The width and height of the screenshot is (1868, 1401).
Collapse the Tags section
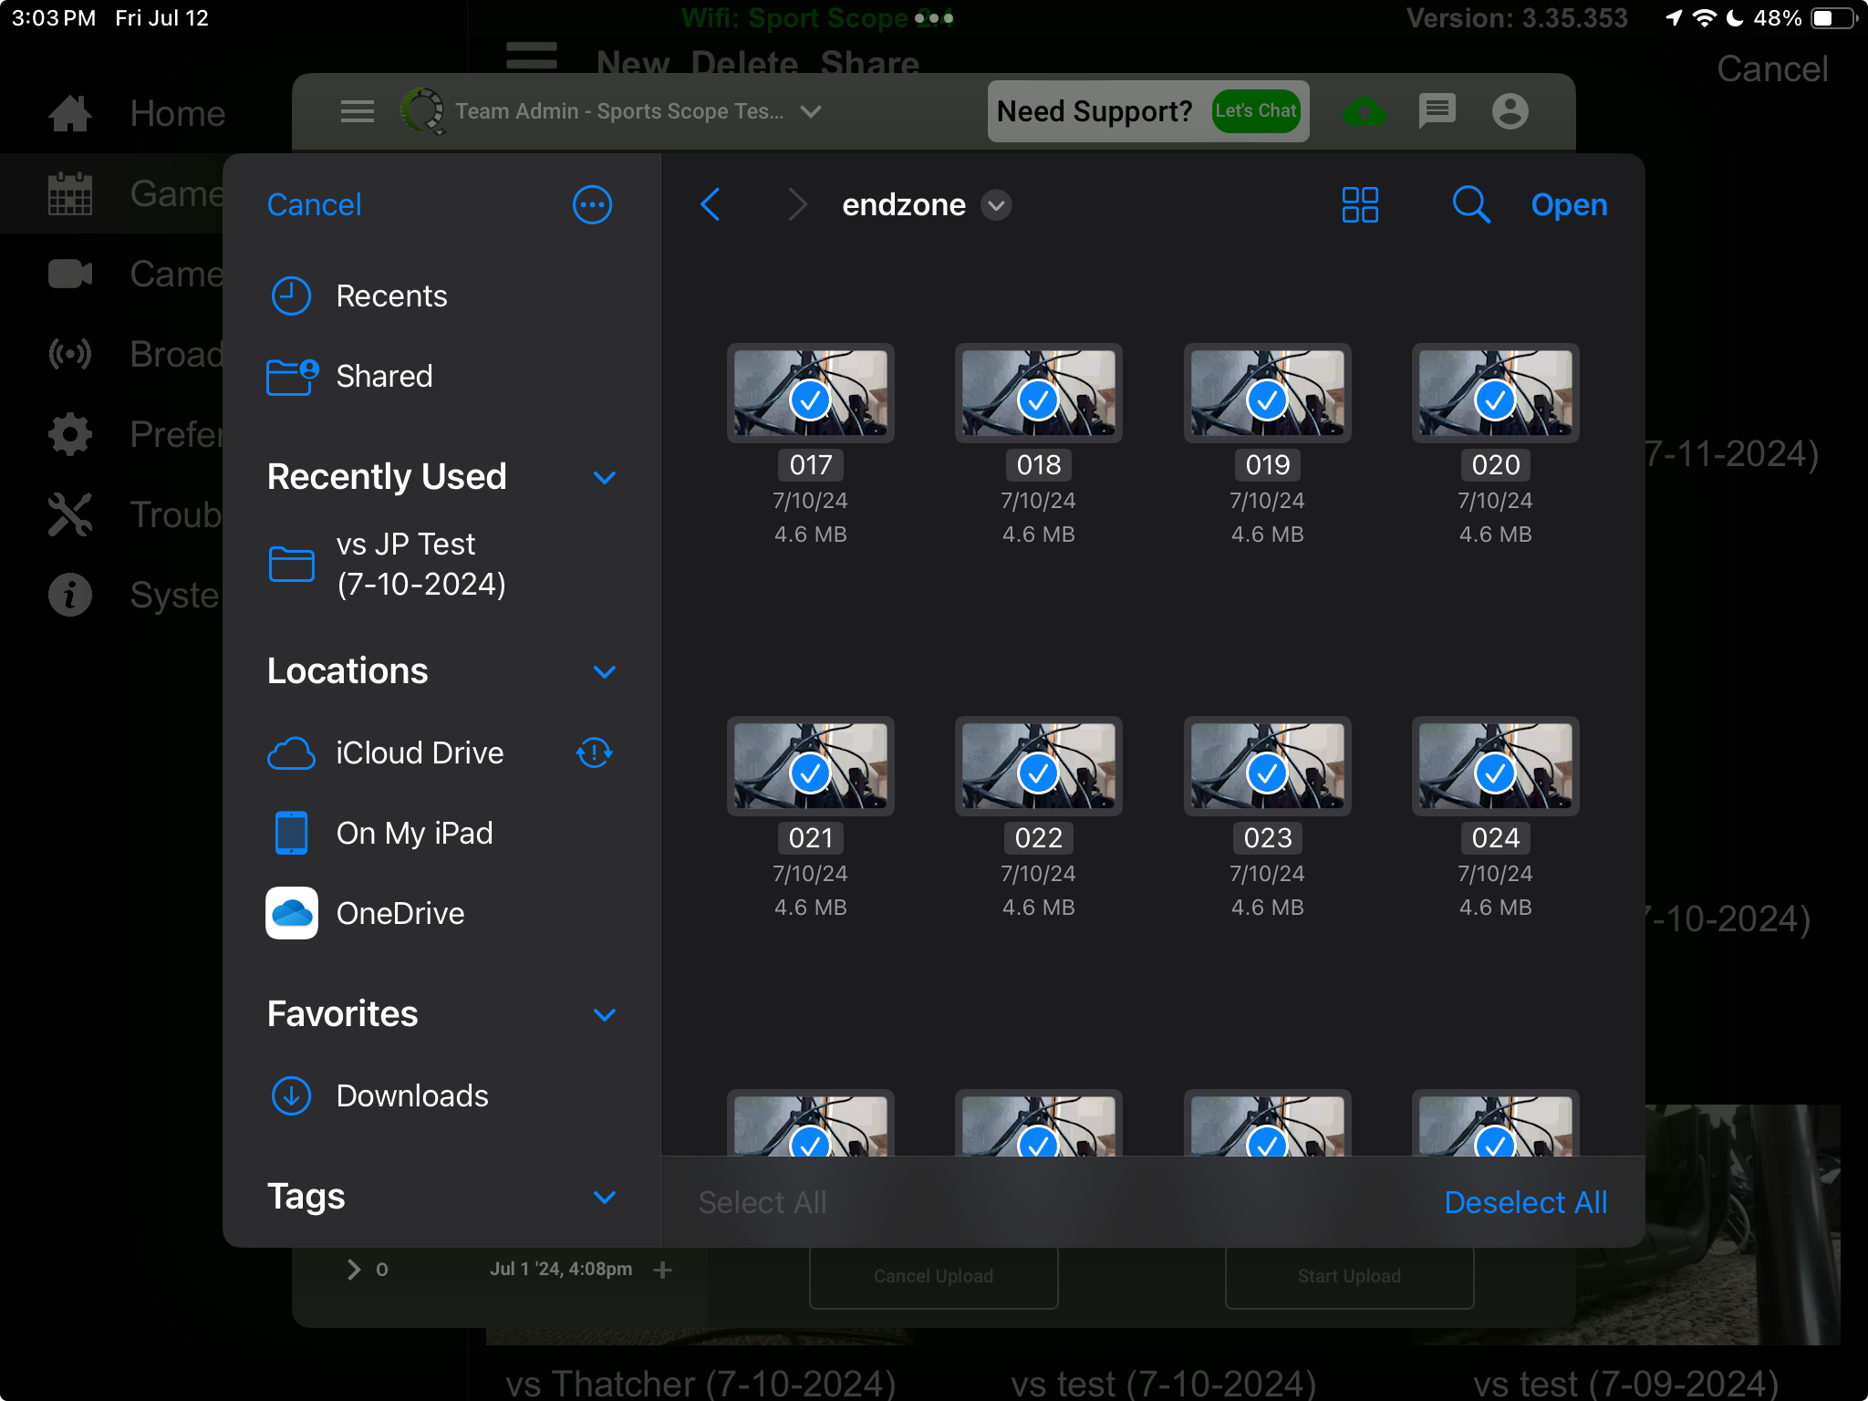click(x=604, y=1198)
